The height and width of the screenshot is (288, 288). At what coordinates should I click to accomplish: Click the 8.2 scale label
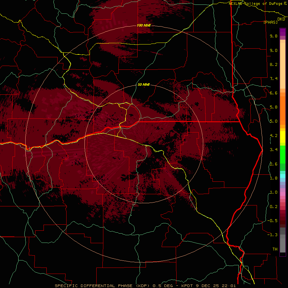274,64
